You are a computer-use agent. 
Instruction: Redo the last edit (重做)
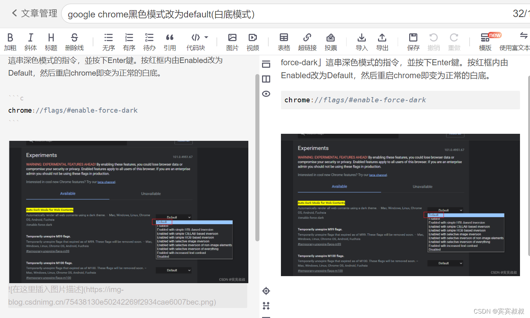[454, 42]
